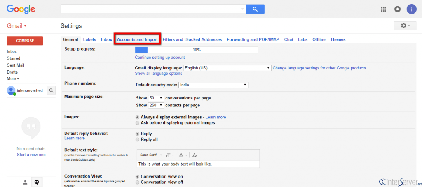
Task: Search contacts with the magnifier button
Action: coord(51,90)
